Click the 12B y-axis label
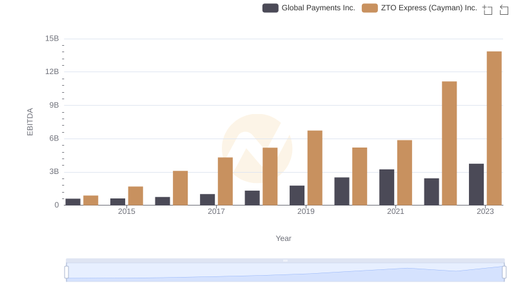The width and height of the screenshot is (516, 297). tap(52, 72)
